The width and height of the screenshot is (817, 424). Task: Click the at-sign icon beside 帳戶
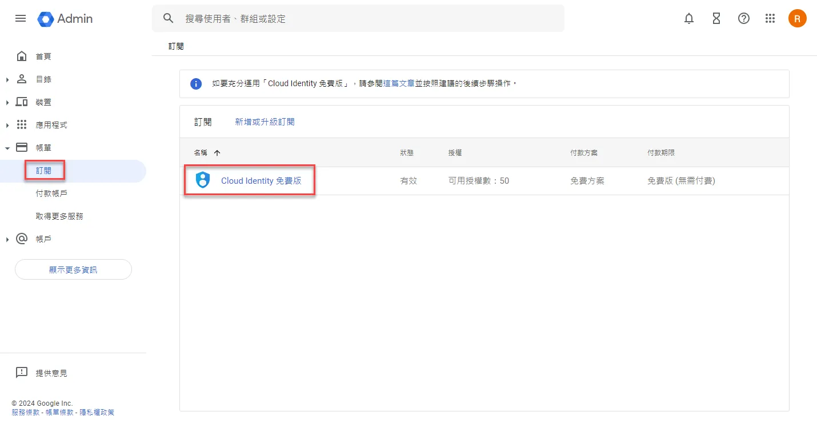point(22,239)
